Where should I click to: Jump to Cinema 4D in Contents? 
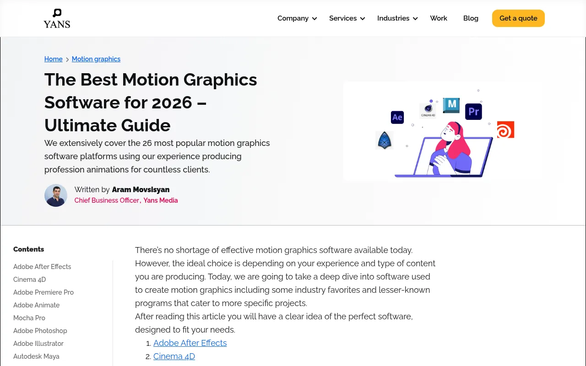click(30, 280)
